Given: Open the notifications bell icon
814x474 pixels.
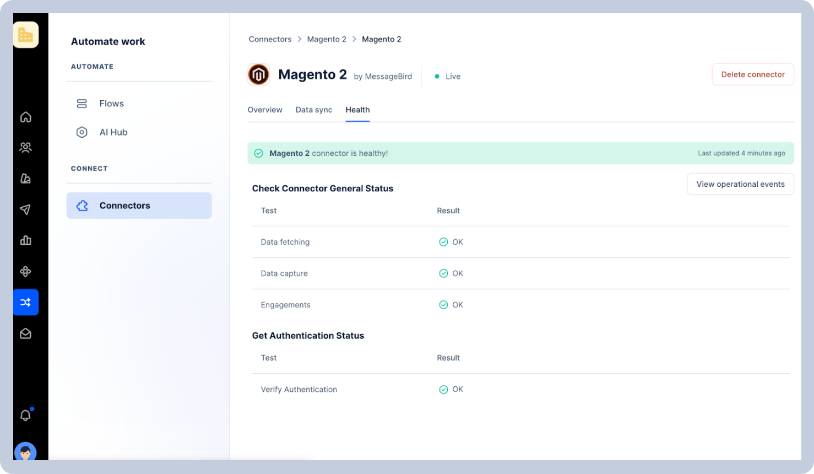Looking at the screenshot, I should pos(25,415).
